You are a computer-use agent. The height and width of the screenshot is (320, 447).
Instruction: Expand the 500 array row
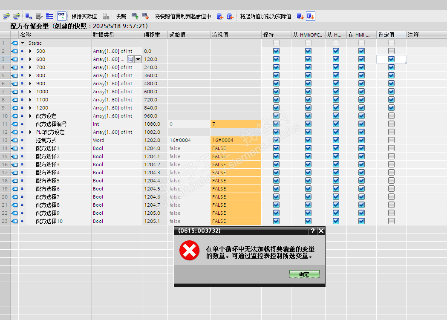(30, 51)
